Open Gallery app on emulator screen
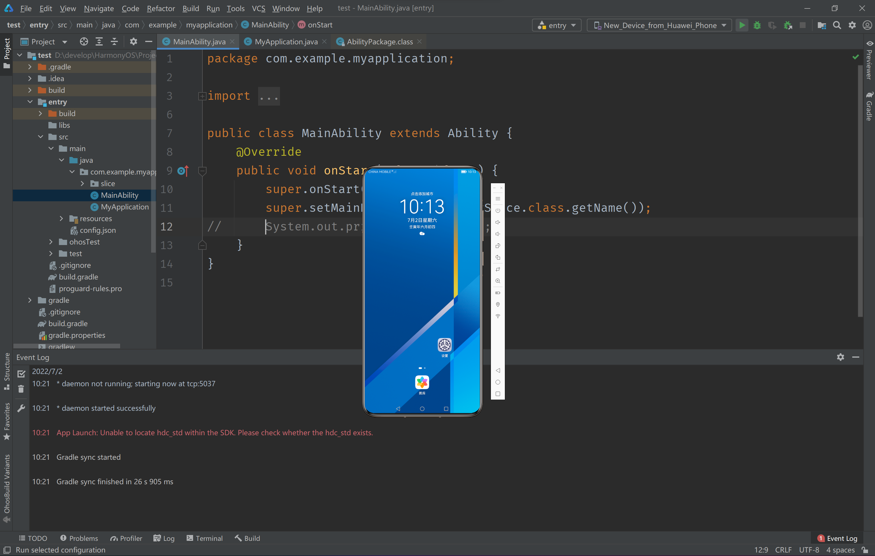 pos(422,382)
